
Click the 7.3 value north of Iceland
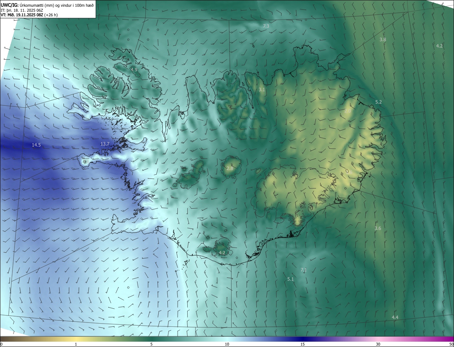266,26
